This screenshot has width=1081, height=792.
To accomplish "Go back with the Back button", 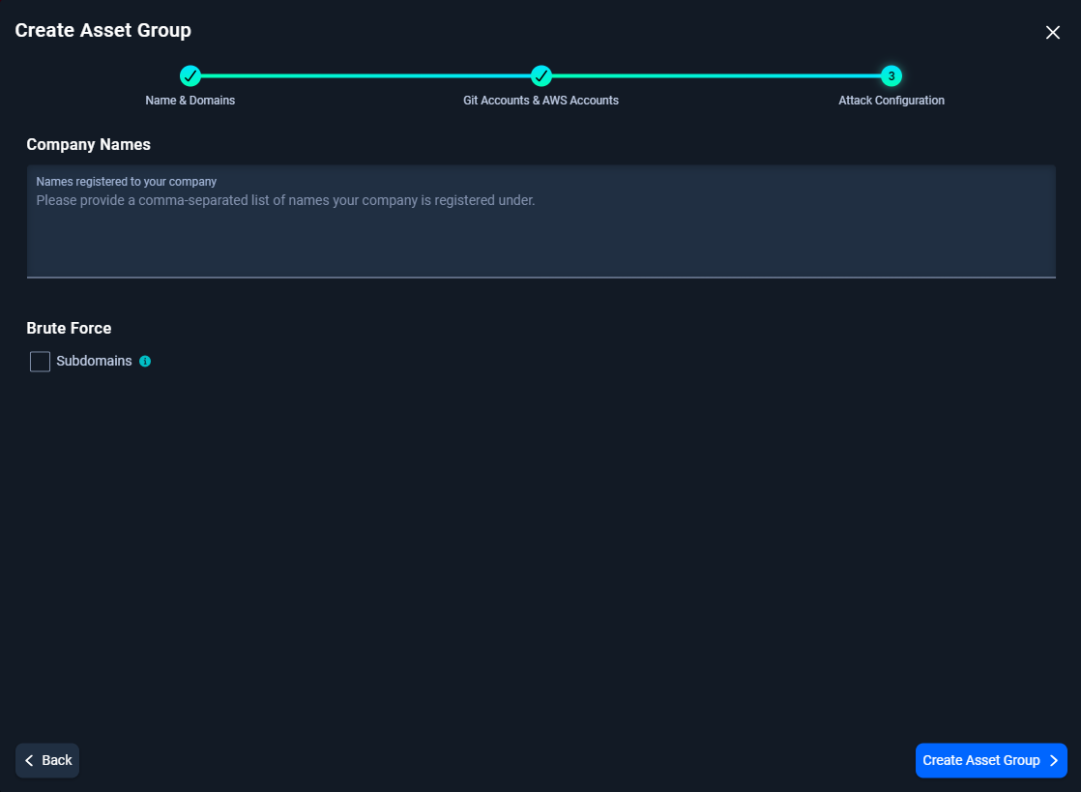I will pos(47,760).
